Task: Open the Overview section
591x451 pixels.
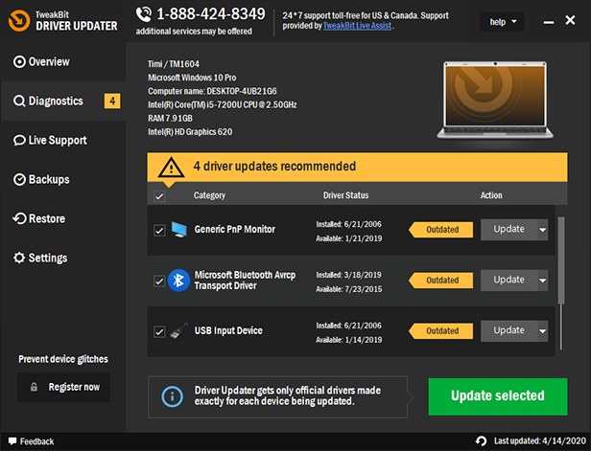Action: coord(63,61)
